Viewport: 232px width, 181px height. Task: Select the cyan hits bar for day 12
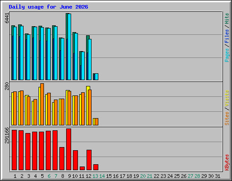(90, 59)
